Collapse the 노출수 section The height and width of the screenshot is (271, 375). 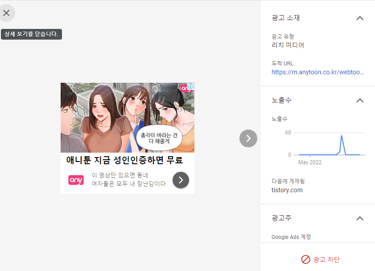(x=360, y=101)
